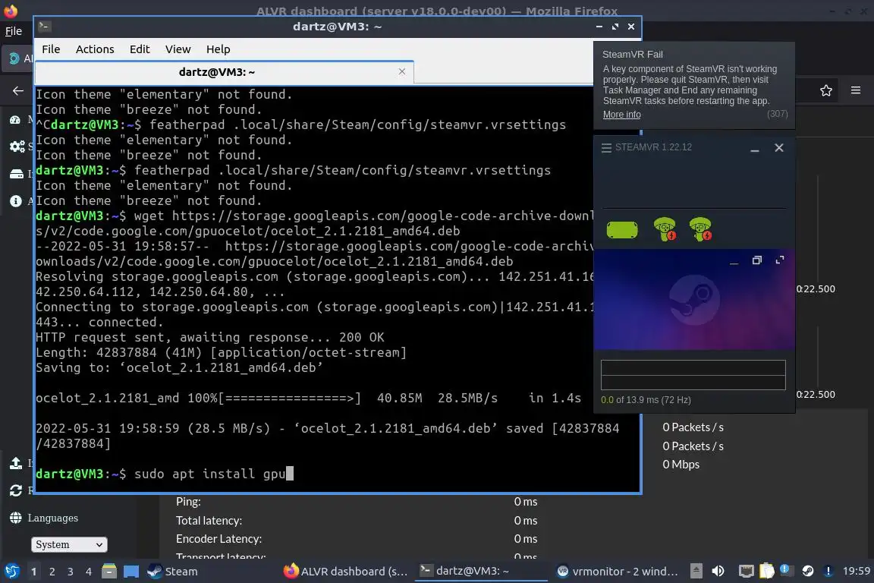Click the 'Total latency:' label
This screenshot has width=874, height=583.
click(x=209, y=521)
